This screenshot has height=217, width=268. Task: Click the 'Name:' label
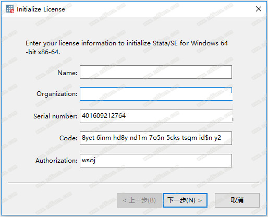coord(67,73)
